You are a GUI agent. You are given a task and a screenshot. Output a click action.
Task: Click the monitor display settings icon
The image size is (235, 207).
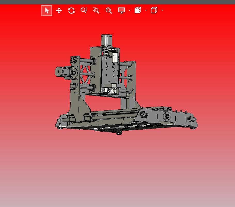click(x=121, y=11)
